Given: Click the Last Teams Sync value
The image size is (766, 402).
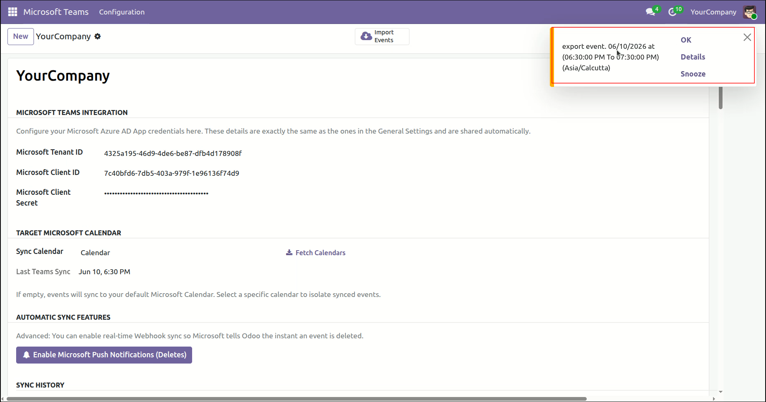Looking at the screenshot, I should [x=104, y=272].
